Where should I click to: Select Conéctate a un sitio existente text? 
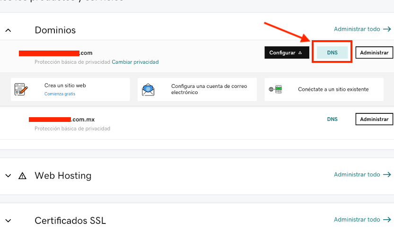pyautogui.click(x=333, y=89)
